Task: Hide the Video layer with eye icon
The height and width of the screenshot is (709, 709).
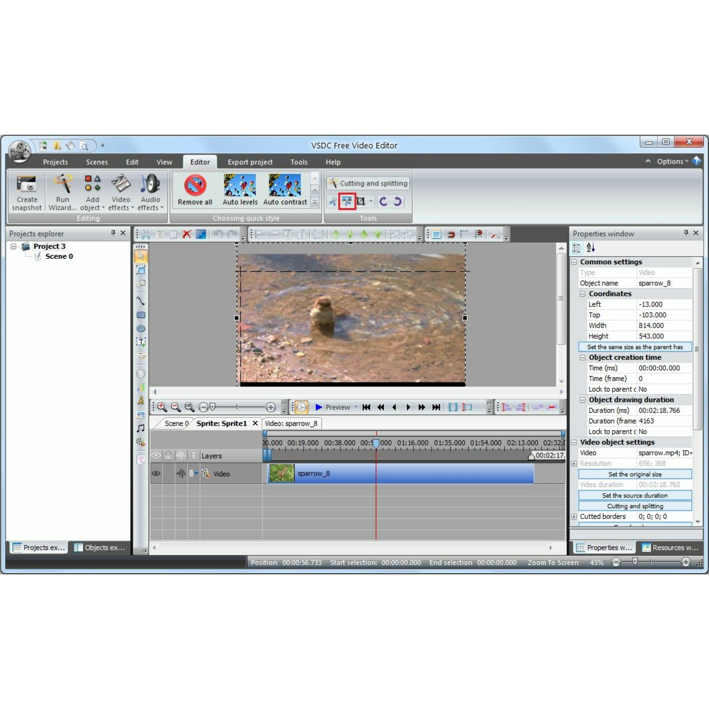Action: [x=156, y=474]
